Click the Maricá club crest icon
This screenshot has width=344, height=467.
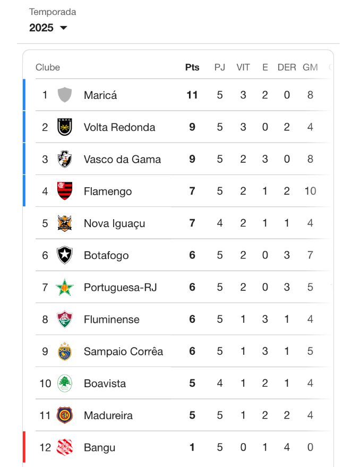[65, 95]
